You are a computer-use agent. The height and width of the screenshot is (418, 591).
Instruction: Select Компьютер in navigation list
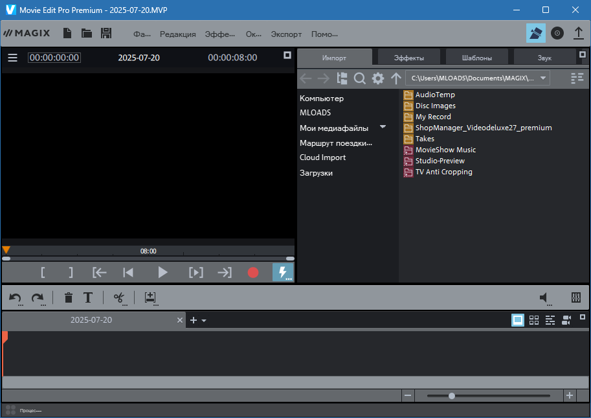322,99
